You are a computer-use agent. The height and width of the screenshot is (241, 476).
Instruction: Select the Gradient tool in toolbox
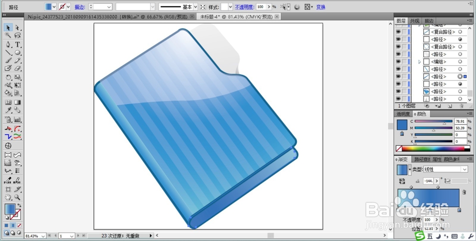(18, 102)
